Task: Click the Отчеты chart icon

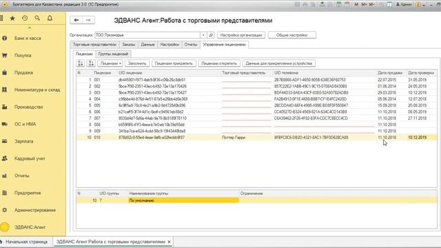Action: point(5,176)
